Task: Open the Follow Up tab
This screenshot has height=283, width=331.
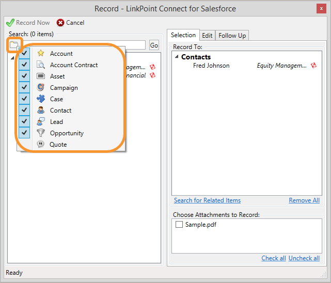Action: pyautogui.click(x=232, y=36)
